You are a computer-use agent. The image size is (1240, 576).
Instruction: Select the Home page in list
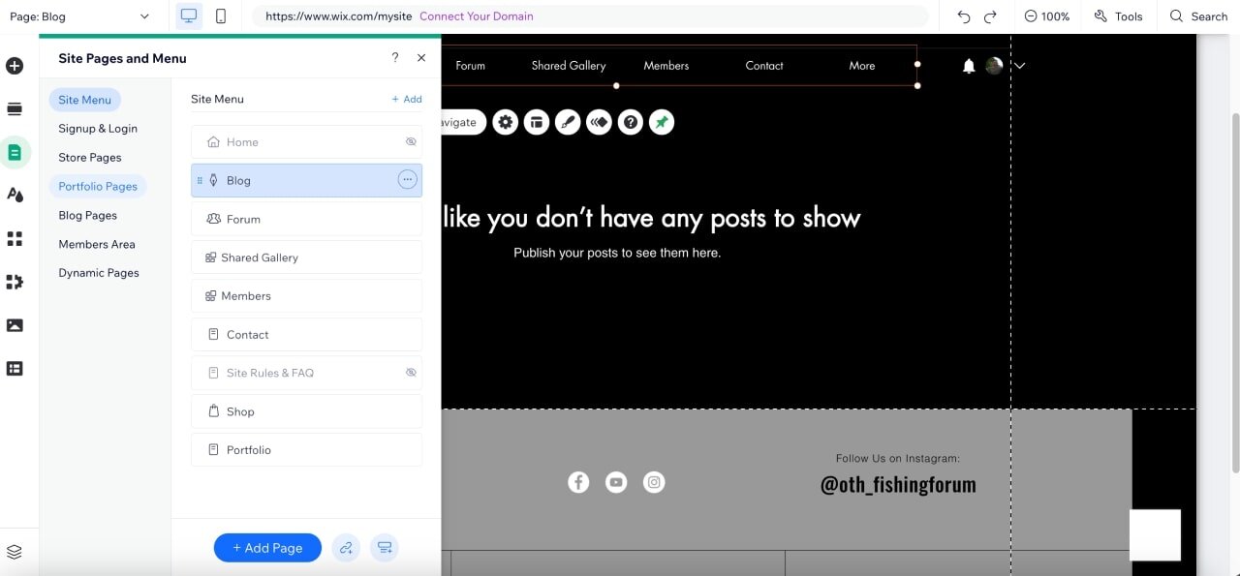click(306, 142)
